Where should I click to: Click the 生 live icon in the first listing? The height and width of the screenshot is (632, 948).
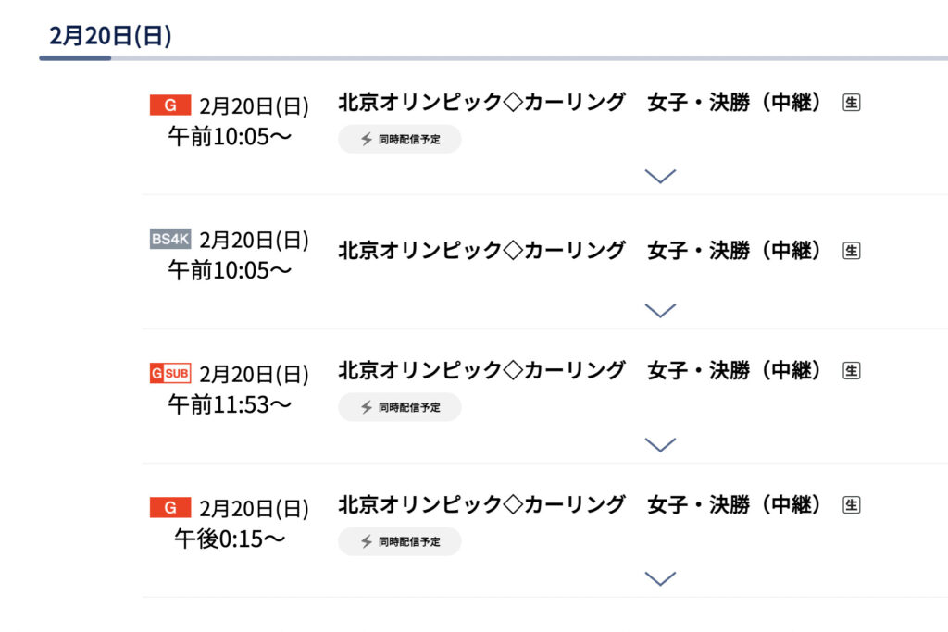point(852,103)
